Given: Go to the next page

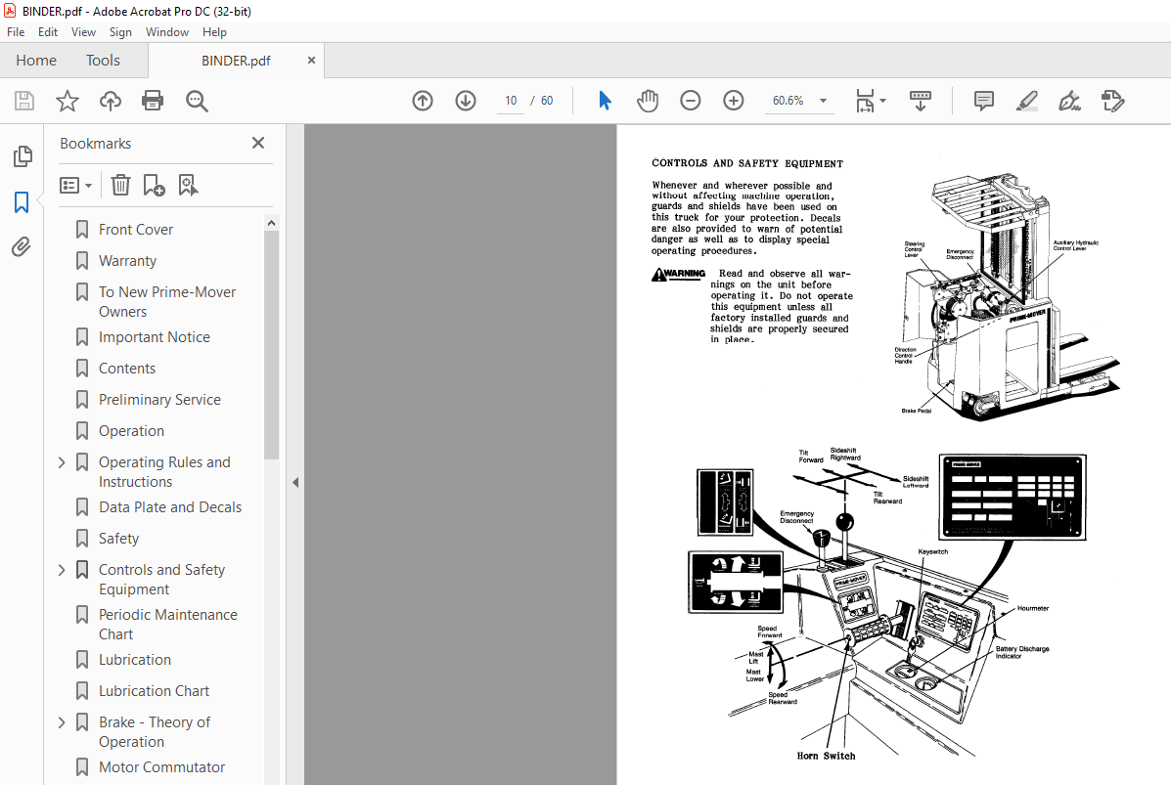Looking at the screenshot, I should [465, 100].
